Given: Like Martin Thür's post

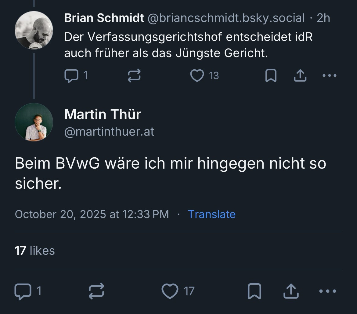Looking at the screenshot, I should (170, 291).
